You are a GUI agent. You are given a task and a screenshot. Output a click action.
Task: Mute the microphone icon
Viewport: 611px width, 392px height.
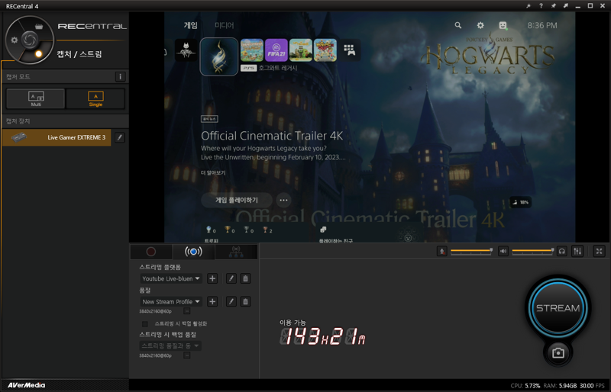point(442,251)
